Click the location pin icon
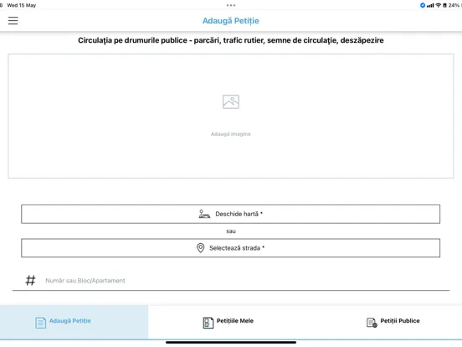The image size is (462, 347). click(200, 248)
